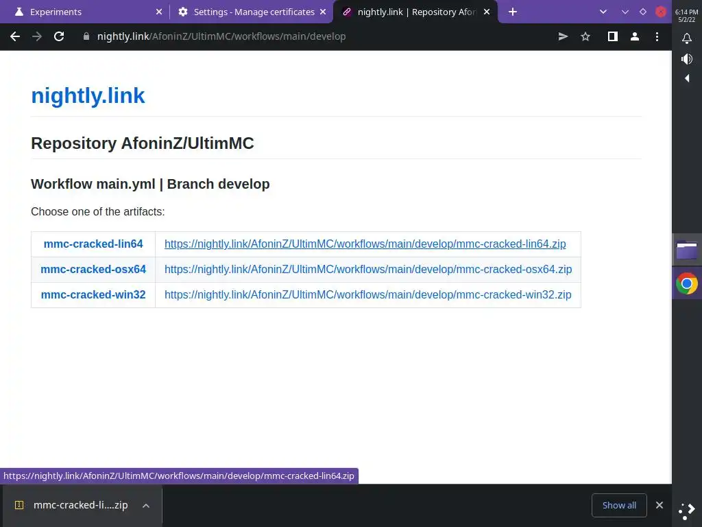This screenshot has width=702, height=527.
Task: Close the downloads bar
Action: [x=659, y=506]
